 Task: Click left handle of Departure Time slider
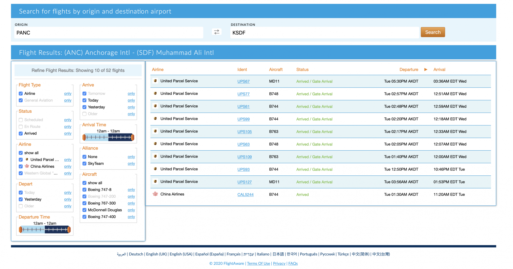point(21,230)
